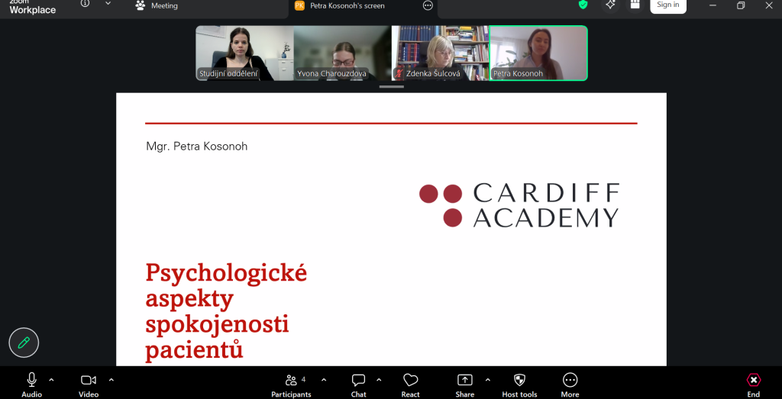Mute the microphone with the Audio button
Screen dimensions: 782x399
[x=31, y=384]
